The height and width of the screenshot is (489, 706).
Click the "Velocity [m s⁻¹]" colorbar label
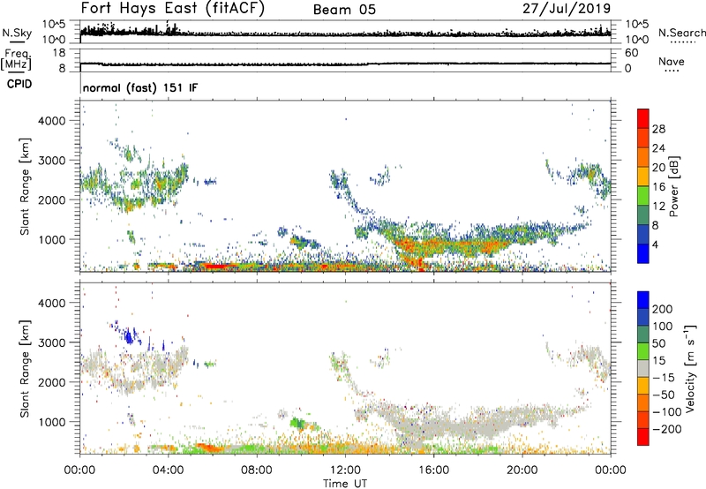(690, 368)
